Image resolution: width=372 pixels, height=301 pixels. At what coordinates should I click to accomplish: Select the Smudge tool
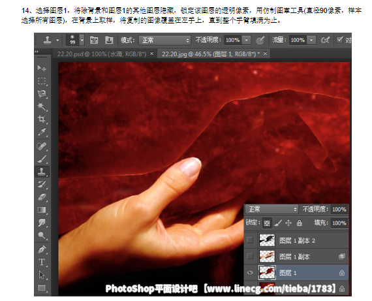pos(42,223)
